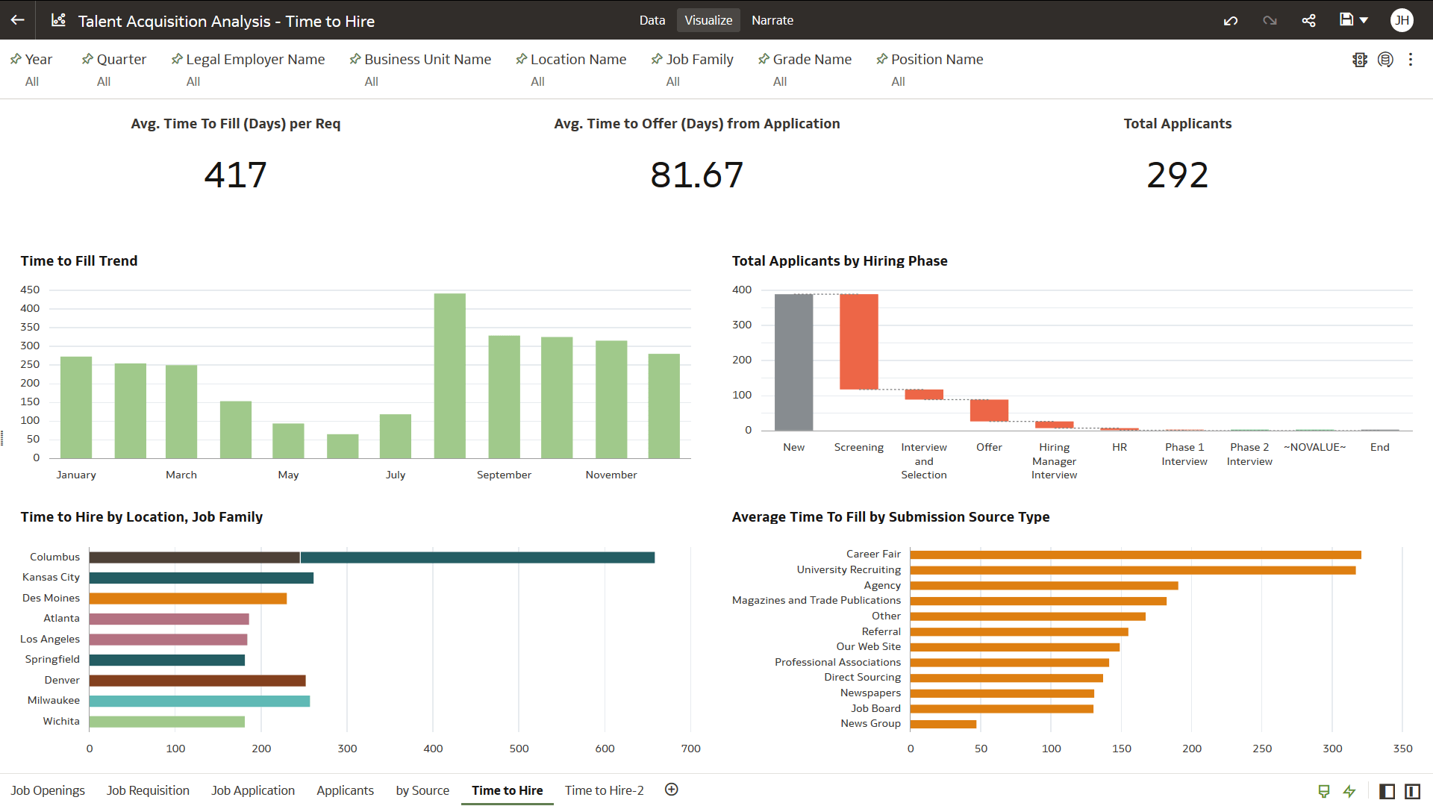Open the Job Requisition canvas tab

pyautogui.click(x=148, y=790)
